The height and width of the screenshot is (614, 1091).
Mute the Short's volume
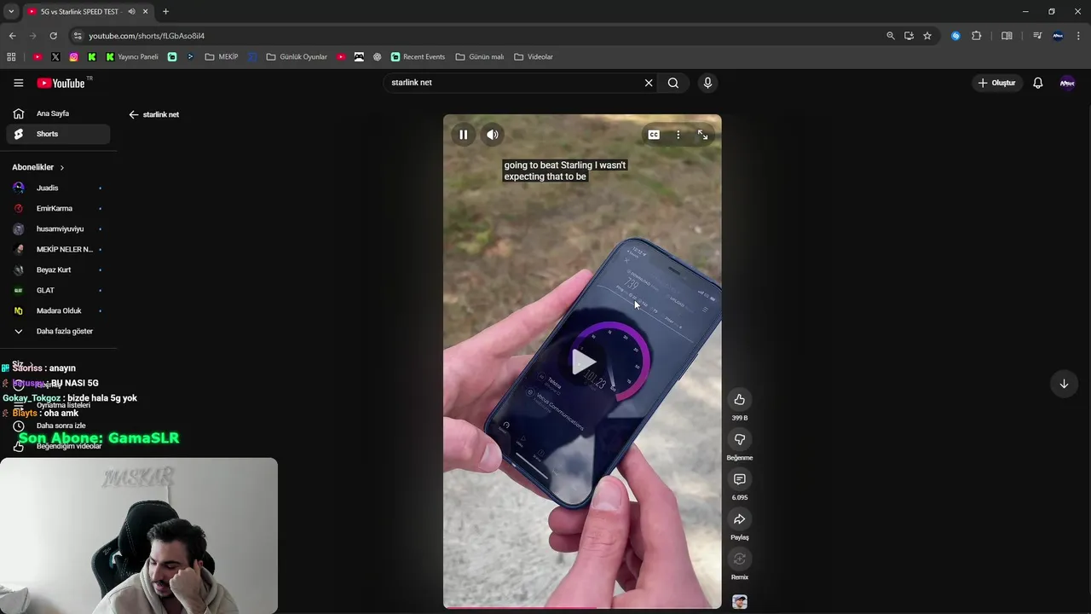[x=493, y=135]
